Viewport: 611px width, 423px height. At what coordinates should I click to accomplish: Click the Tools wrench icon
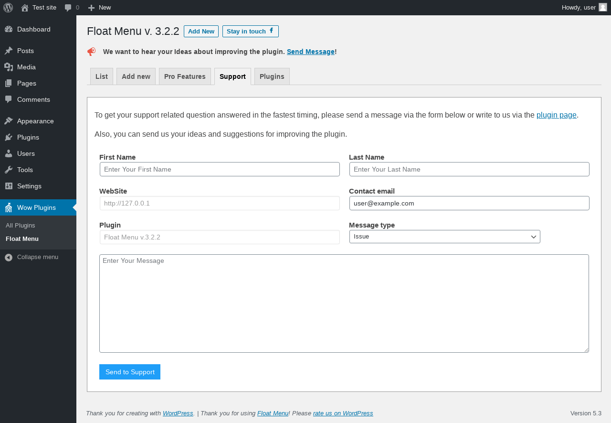(9, 170)
